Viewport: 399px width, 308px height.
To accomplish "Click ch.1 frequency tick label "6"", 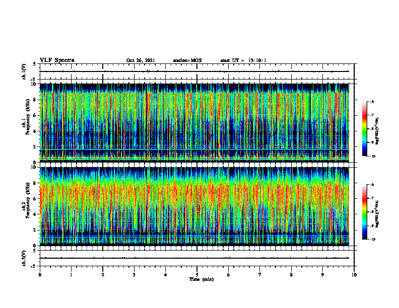I will point(35,115).
